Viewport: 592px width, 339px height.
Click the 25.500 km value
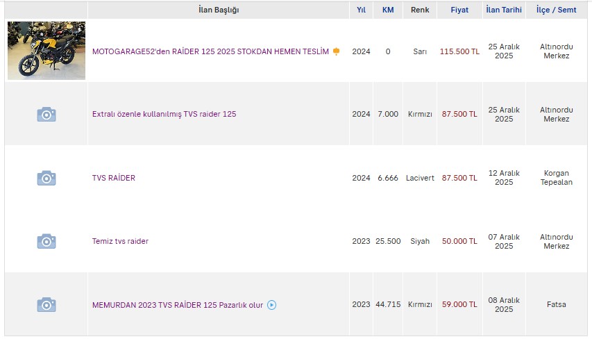(x=388, y=241)
